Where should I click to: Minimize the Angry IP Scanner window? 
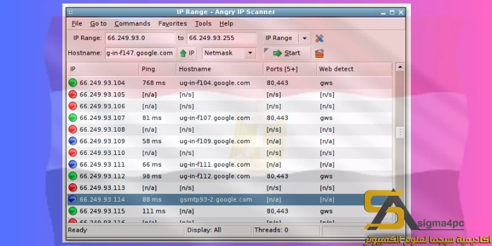tap(383, 12)
